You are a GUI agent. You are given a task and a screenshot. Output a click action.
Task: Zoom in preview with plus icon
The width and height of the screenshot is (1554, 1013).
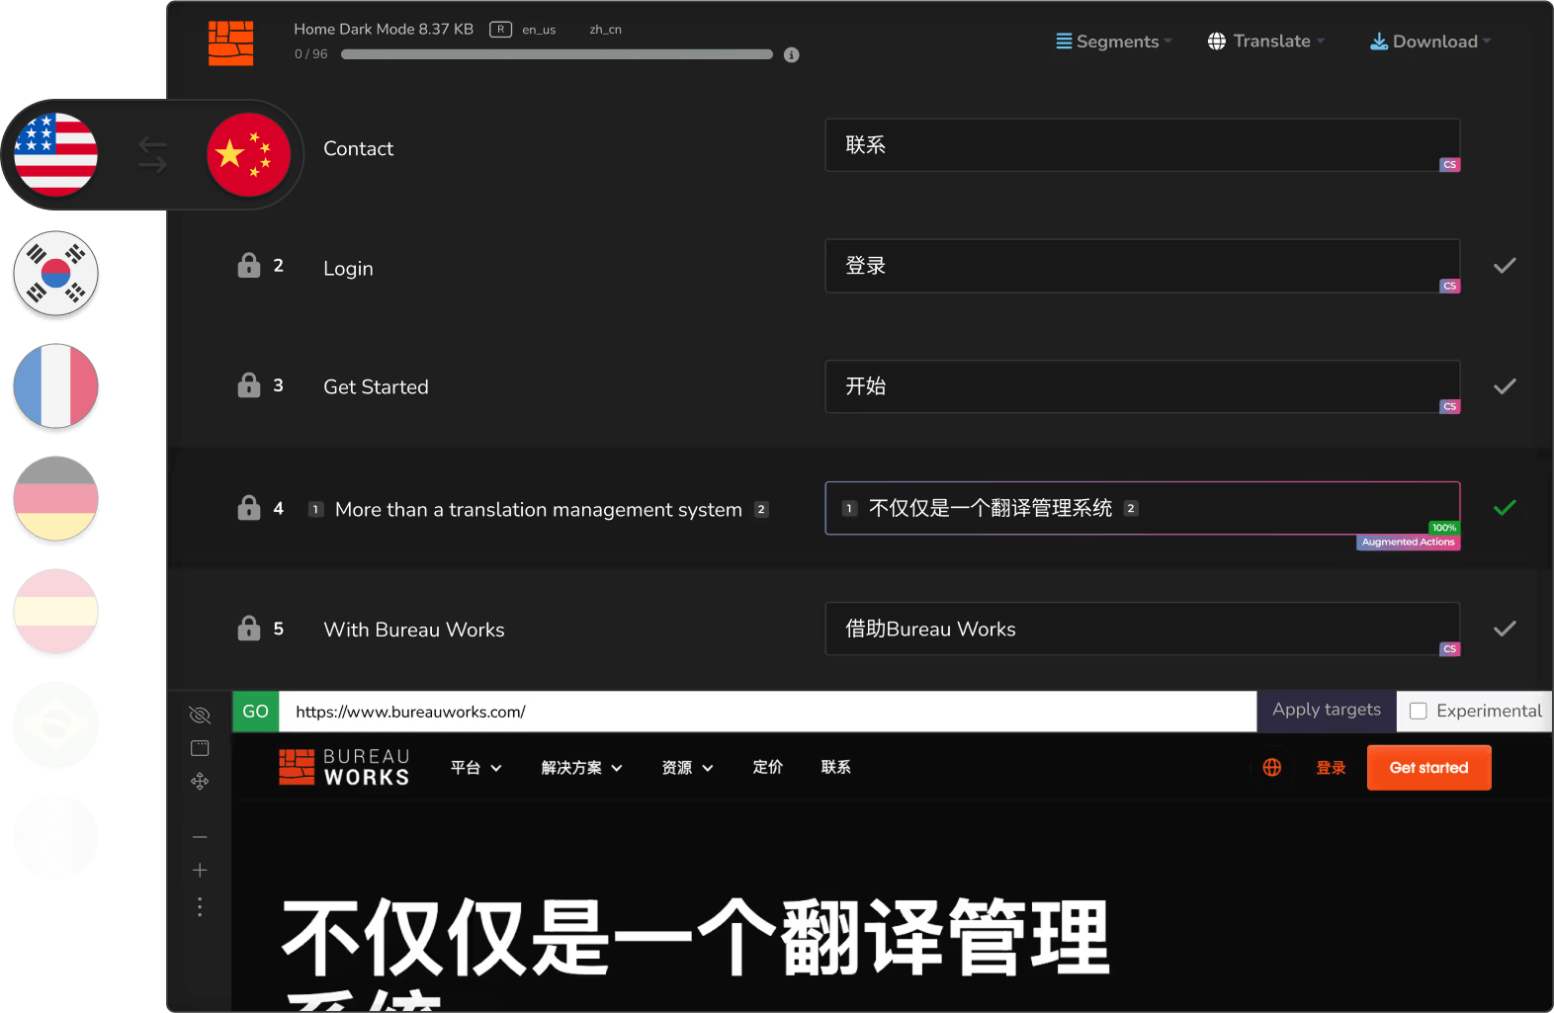[200, 871]
